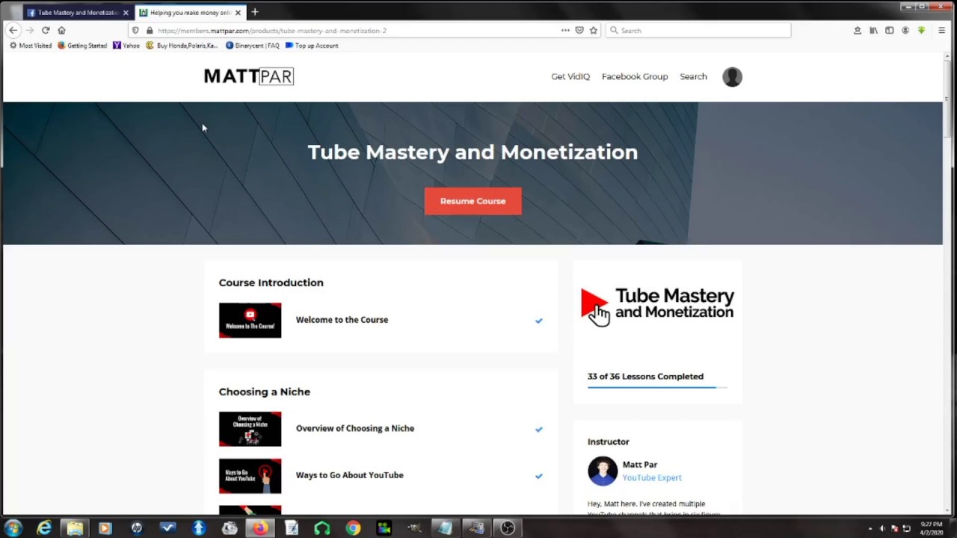Open the HP icon in taskbar
The height and width of the screenshot is (538, 957).
coord(137,528)
